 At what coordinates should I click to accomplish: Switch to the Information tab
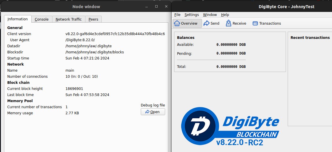[18, 19]
